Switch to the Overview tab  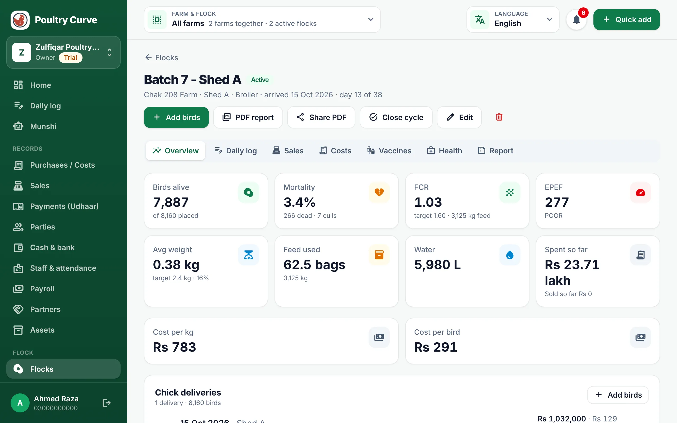click(176, 151)
